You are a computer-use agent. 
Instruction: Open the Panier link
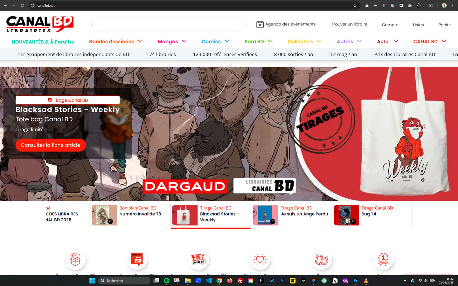coord(444,25)
